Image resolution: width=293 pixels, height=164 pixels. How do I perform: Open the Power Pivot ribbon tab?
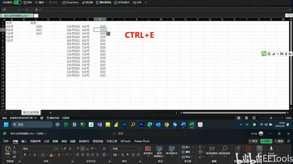tap(142, 141)
